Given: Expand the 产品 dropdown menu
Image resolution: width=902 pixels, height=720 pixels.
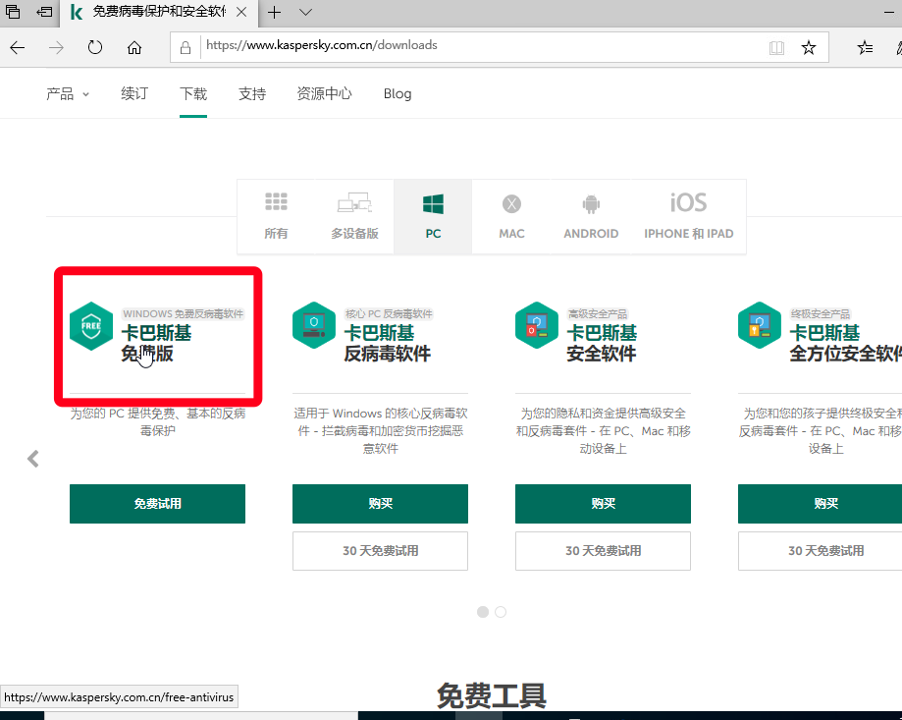Looking at the screenshot, I should click(x=68, y=94).
